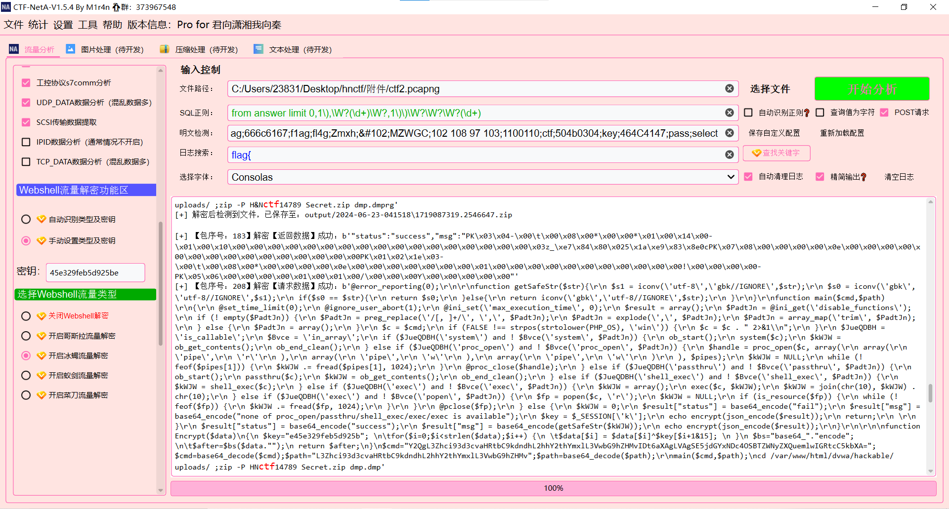Viewport: 949px width, 509px height.
Task: Click the Webshell流量解密功能区 header
Action: (86, 190)
